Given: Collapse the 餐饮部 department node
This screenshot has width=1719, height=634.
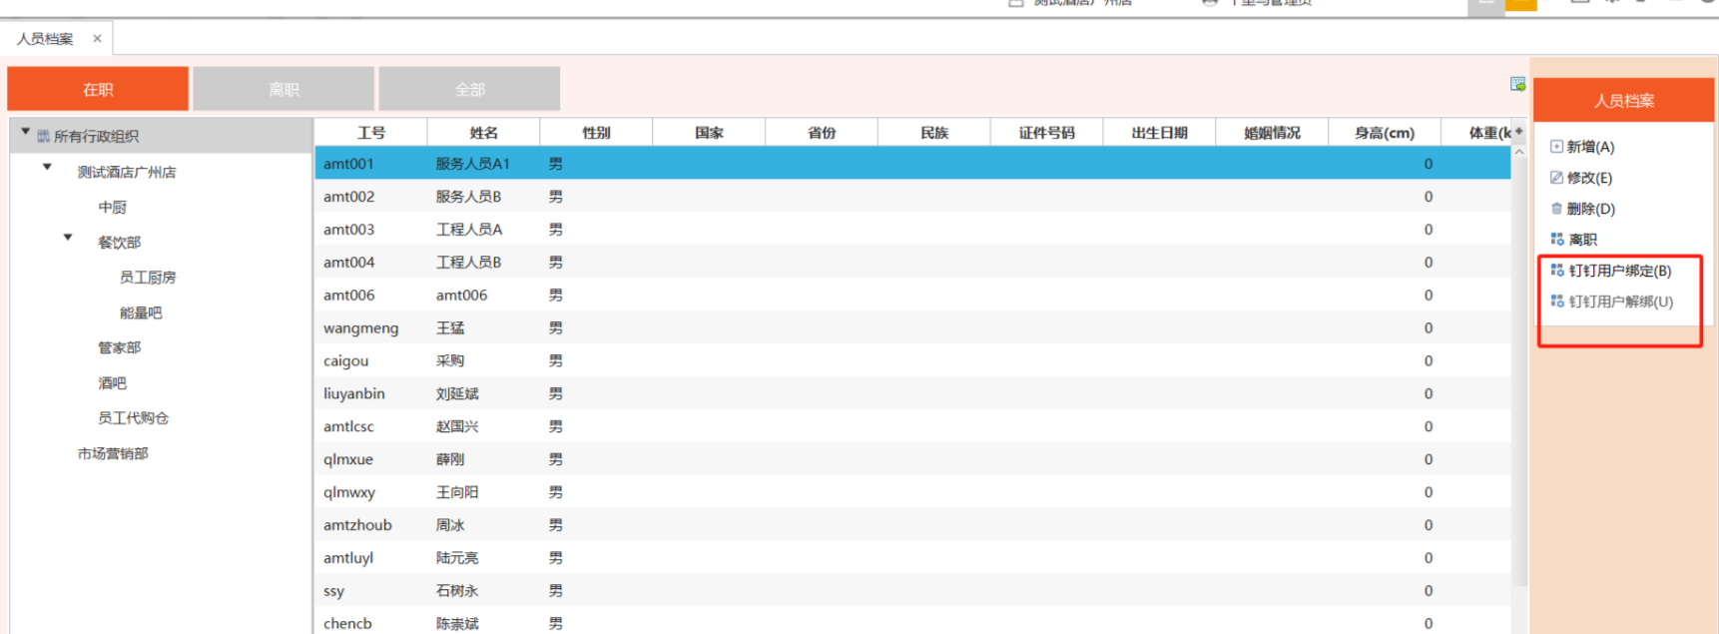Looking at the screenshot, I should pos(68,238).
